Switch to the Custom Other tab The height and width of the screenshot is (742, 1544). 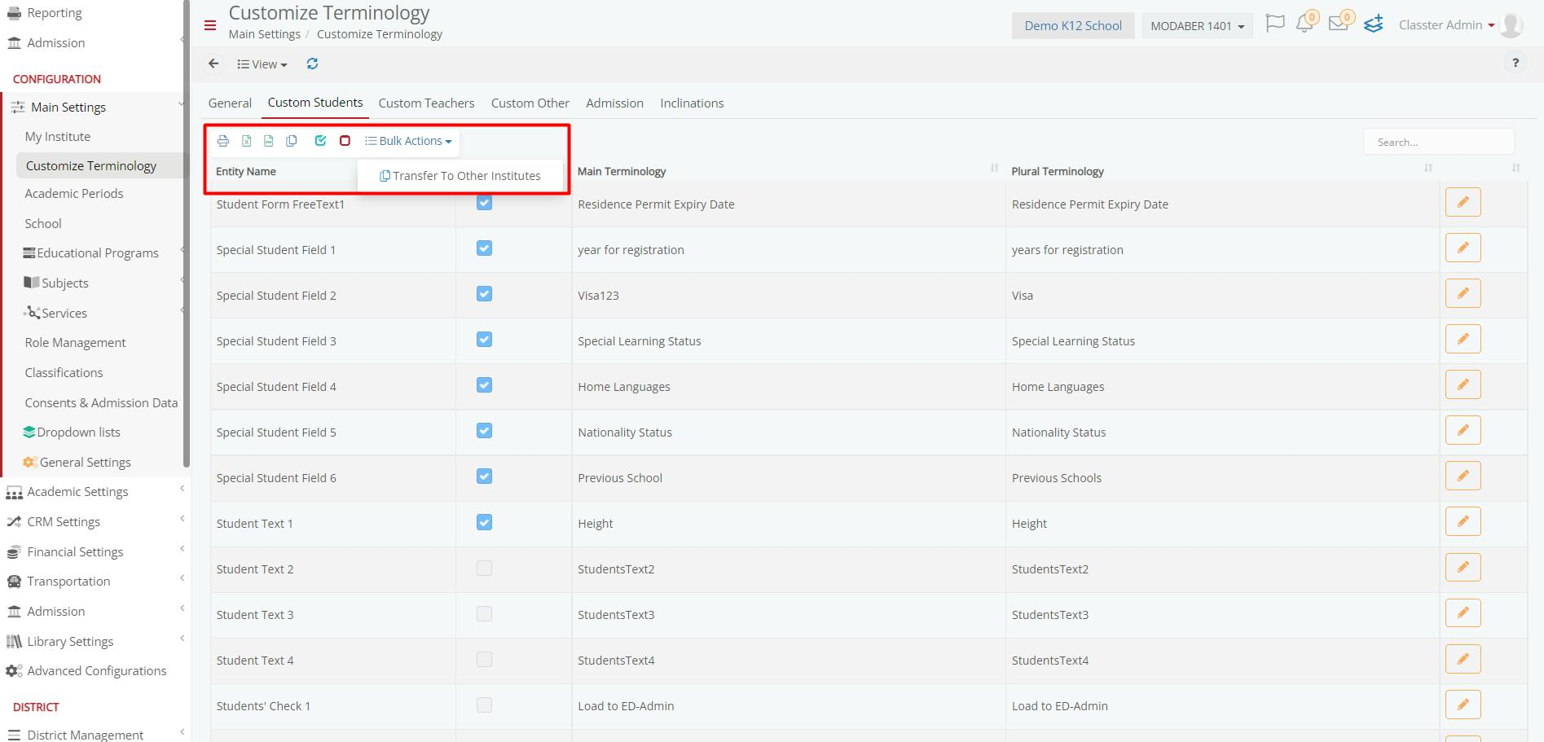[530, 103]
